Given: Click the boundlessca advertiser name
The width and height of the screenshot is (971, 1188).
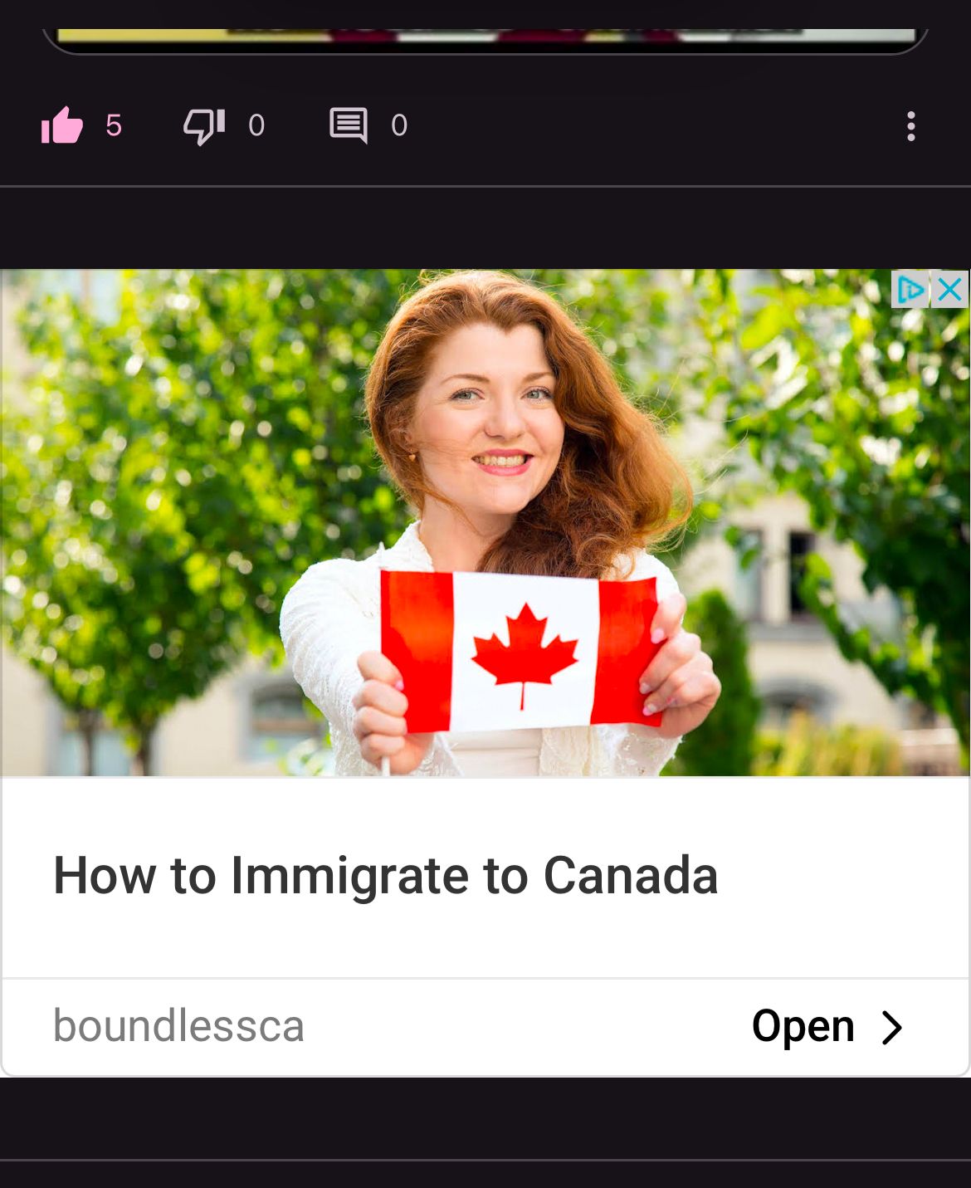Looking at the screenshot, I should tap(178, 1025).
